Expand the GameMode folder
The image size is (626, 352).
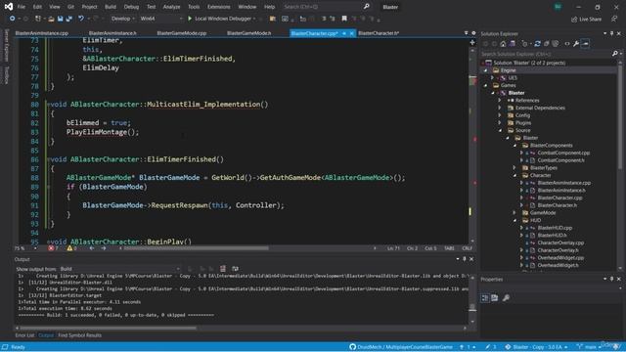(515, 213)
